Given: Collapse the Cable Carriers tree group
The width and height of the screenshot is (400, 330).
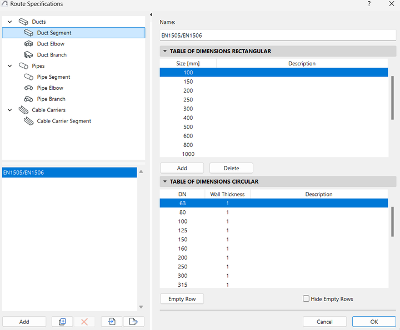Looking at the screenshot, I should pyautogui.click(x=9, y=110).
